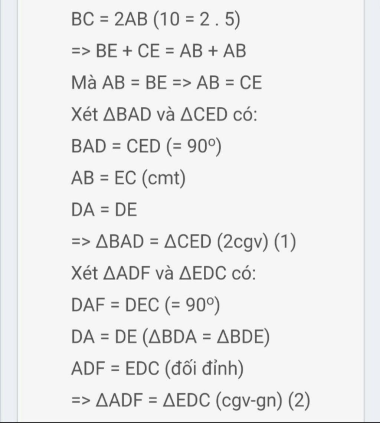Screen dimensions: 380x423
Task: Tap the '(cgv-gn)' reason text
Action: click(x=249, y=400)
